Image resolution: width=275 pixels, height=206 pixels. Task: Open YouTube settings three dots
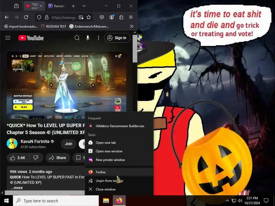point(99,38)
